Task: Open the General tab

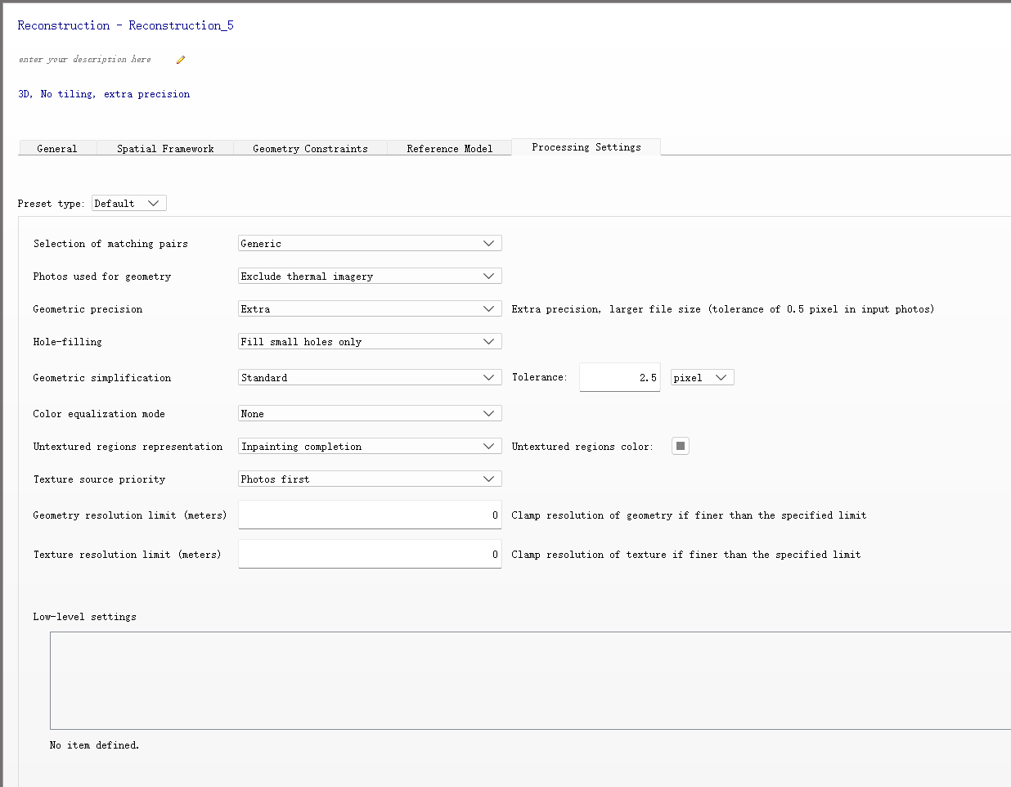Action: click(57, 148)
